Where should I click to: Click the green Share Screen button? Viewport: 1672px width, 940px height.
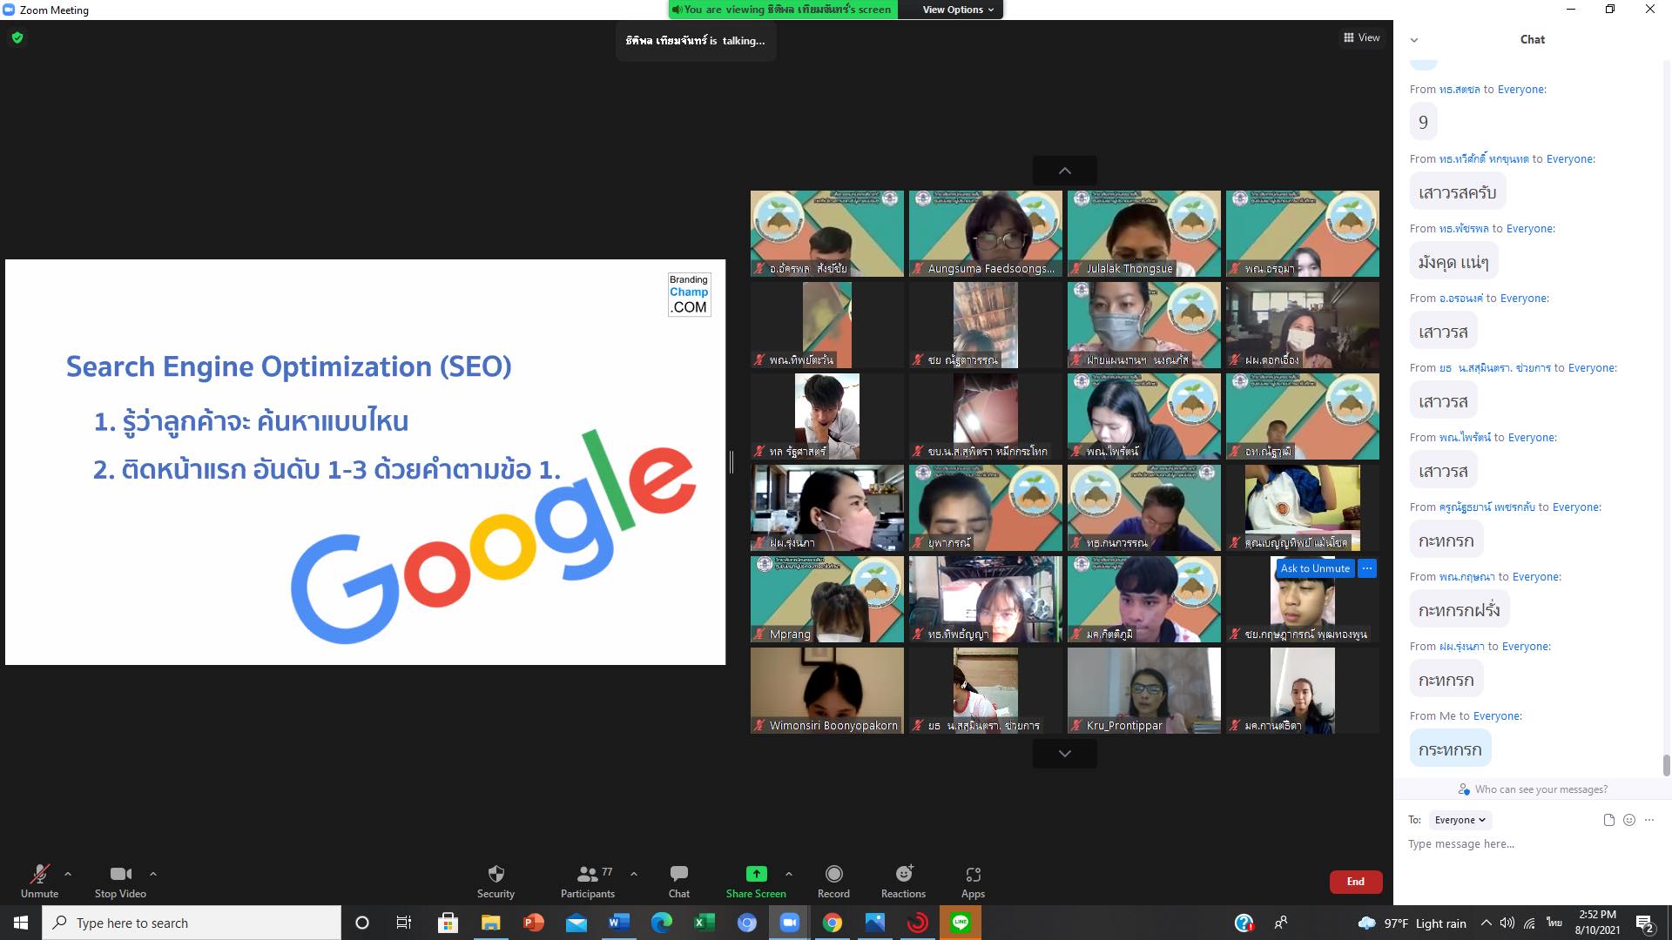click(756, 881)
